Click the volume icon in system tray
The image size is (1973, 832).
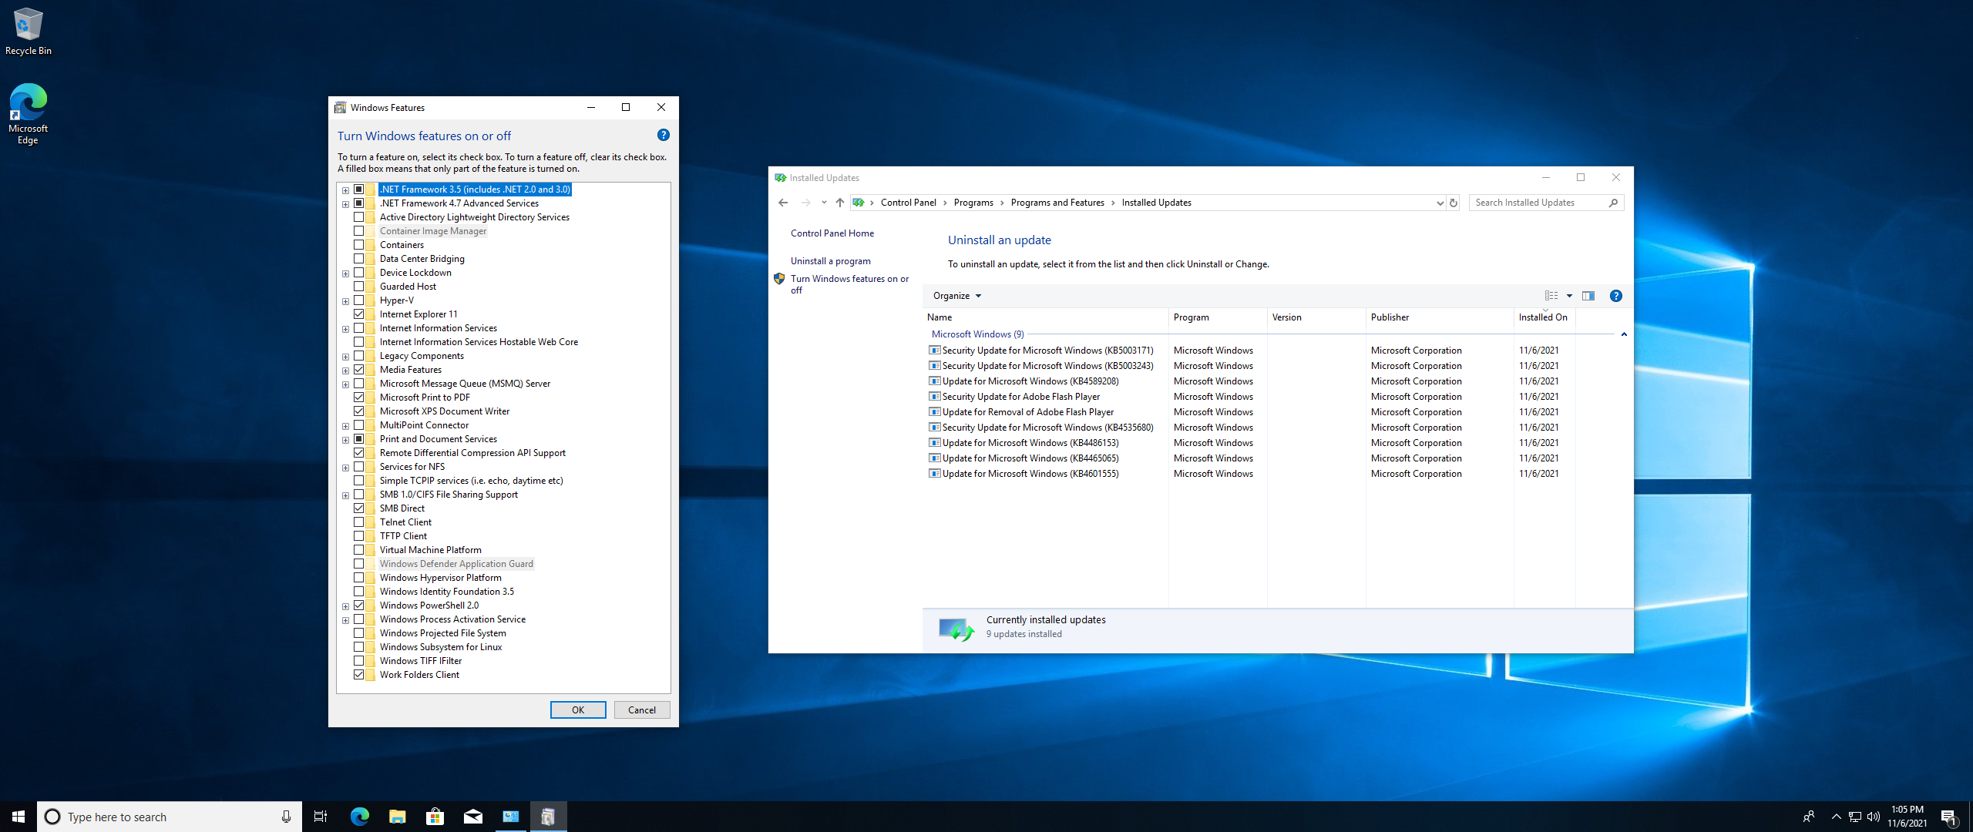pos(1874,817)
